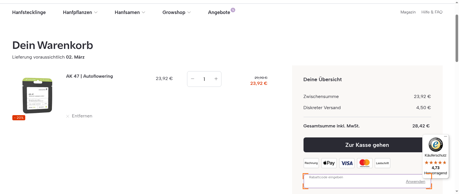The width and height of the screenshot is (459, 194).
Task: Open the AK 47 product thumbnail
Action: point(37,96)
